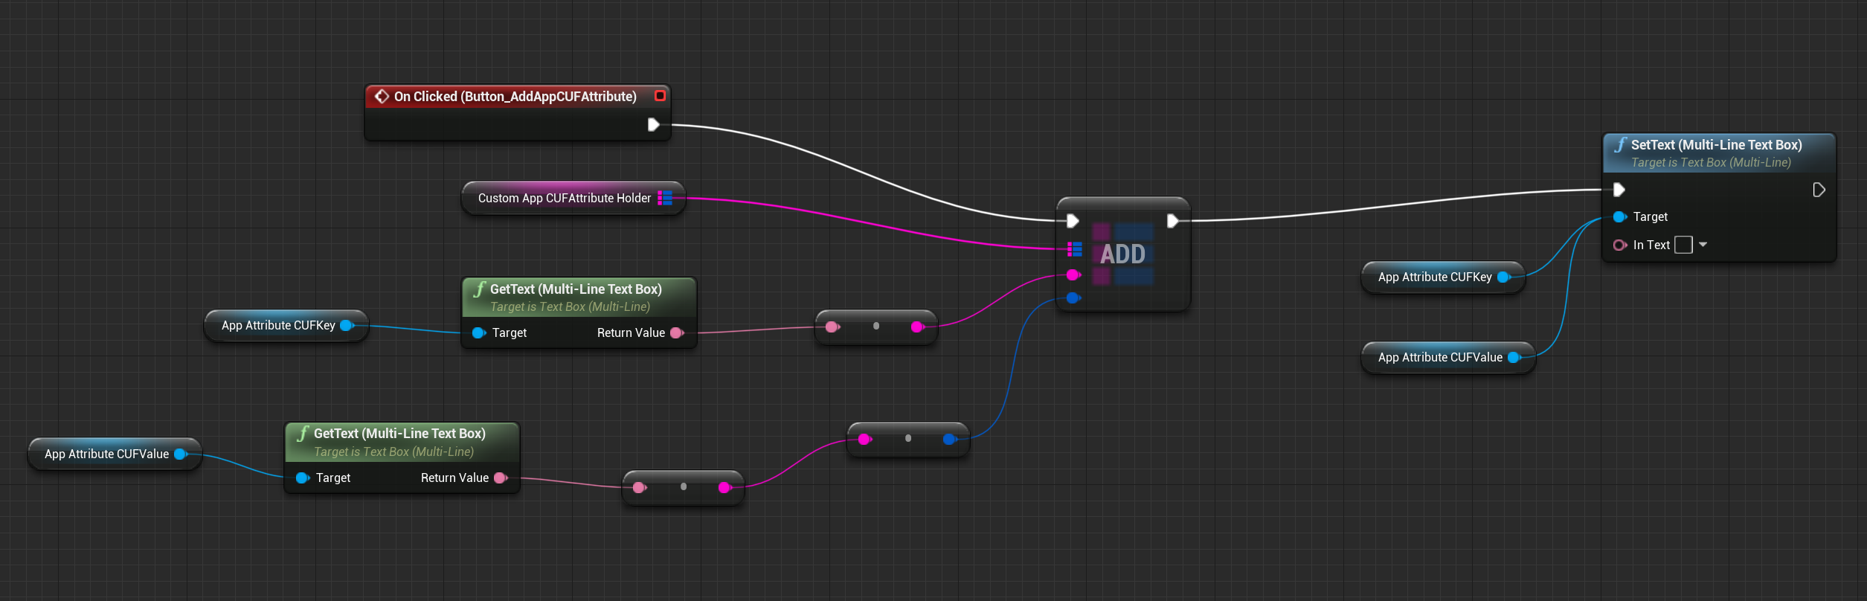Click the ADD node execution output pin
1867x601 pixels.
[1172, 221]
